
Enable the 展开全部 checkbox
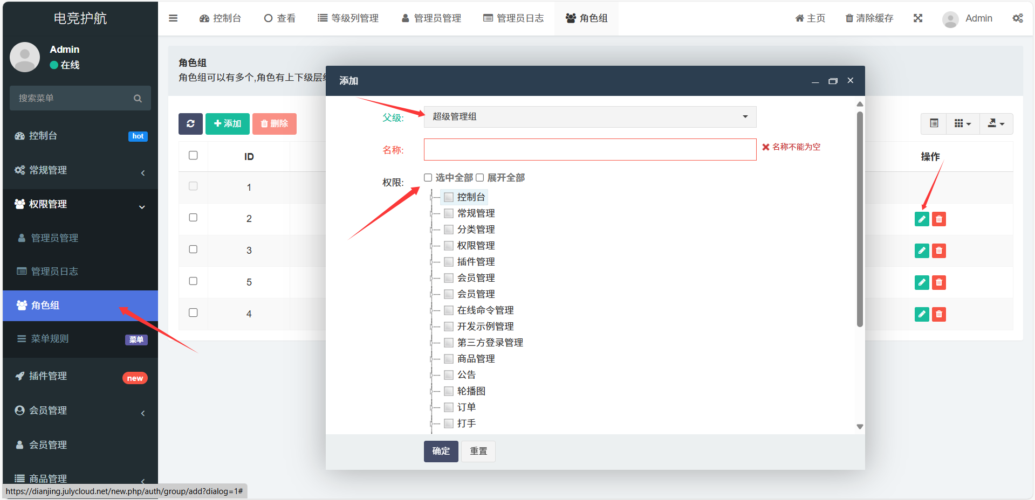[x=479, y=178]
